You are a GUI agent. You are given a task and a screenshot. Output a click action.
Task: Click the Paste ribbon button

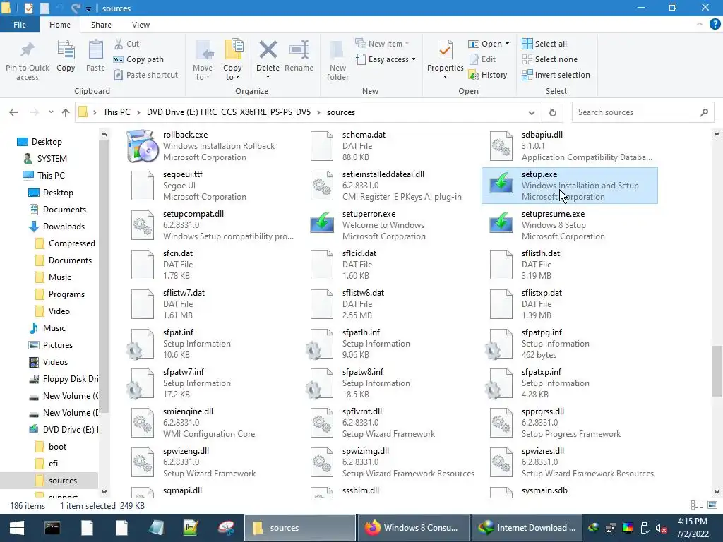95,56
